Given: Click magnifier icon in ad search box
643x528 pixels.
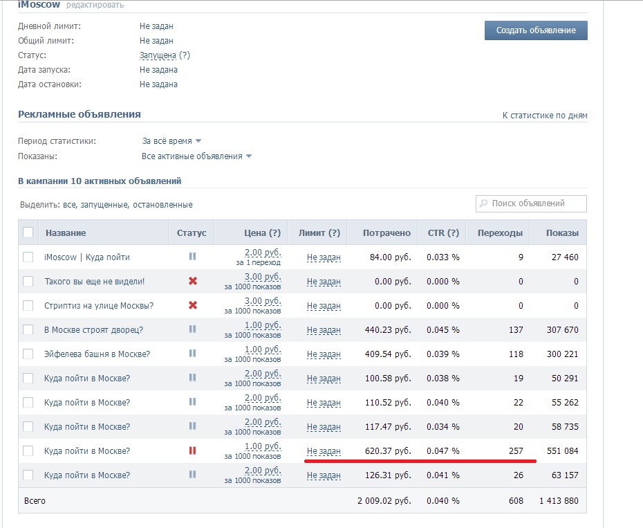Looking at the screenshot, I should pos(484,203).
